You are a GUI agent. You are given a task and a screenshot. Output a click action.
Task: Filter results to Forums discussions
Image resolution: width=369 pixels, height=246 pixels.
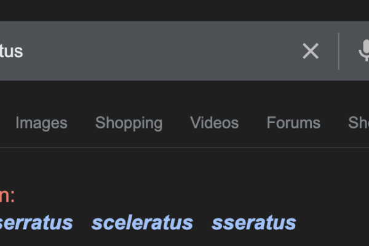[293, 123]
